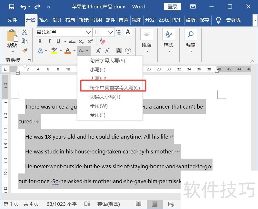Click 英语(美国) language in status bar
258x209 pixels.
tap(109, 204)
